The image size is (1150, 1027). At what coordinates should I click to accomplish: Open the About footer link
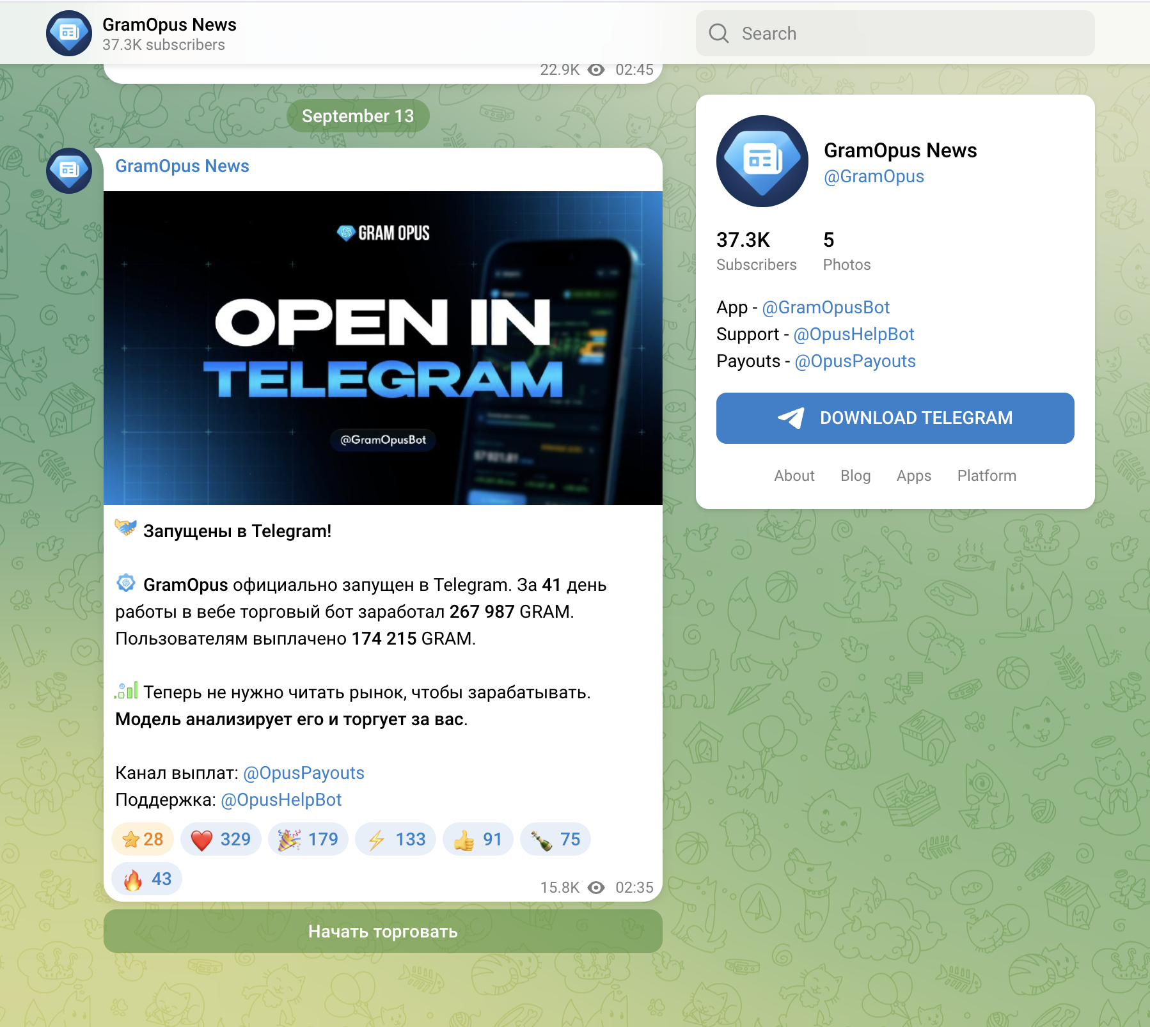coord(794,476)
